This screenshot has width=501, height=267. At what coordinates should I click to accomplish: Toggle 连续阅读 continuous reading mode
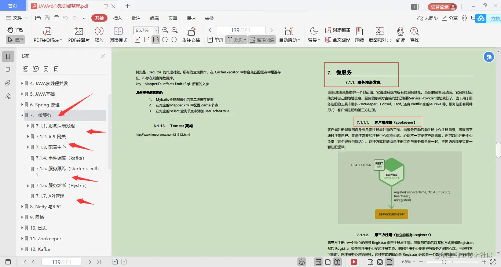[262, 40]
